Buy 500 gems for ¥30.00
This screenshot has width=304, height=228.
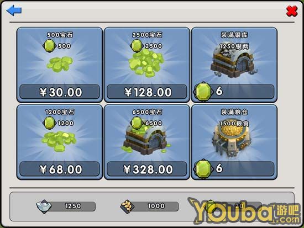pos(60,92)
